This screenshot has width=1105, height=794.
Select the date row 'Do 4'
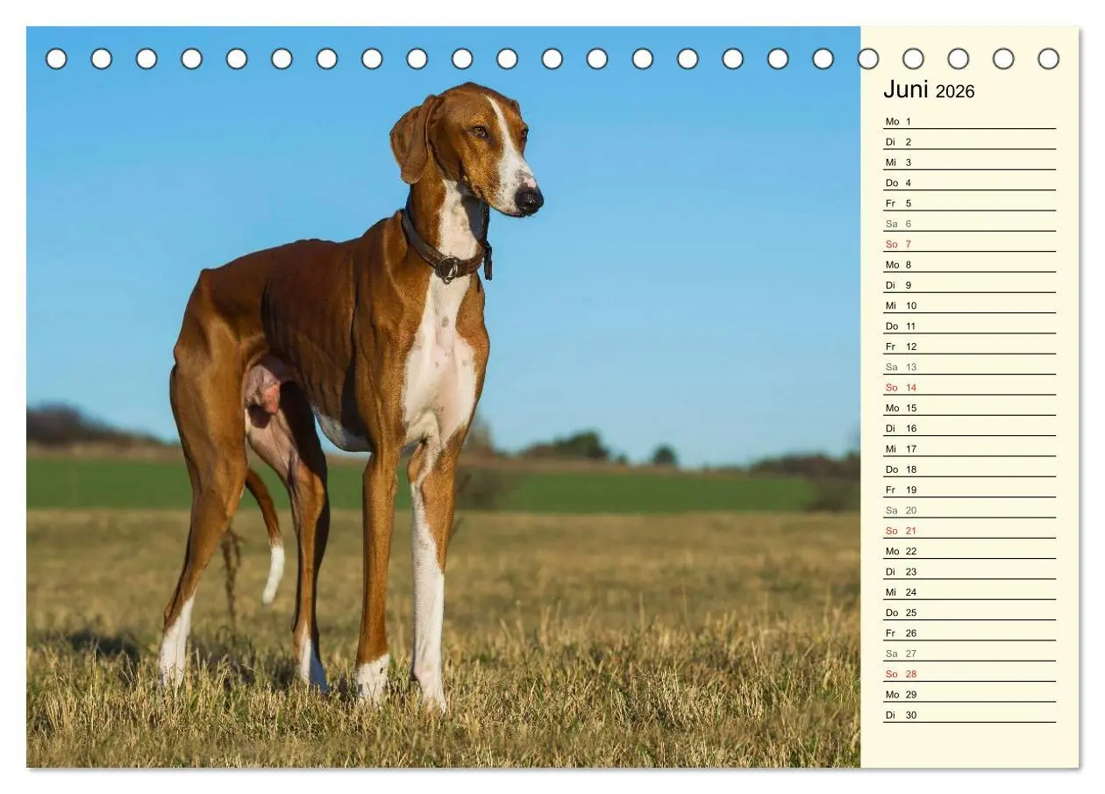(x=969, y=182)
